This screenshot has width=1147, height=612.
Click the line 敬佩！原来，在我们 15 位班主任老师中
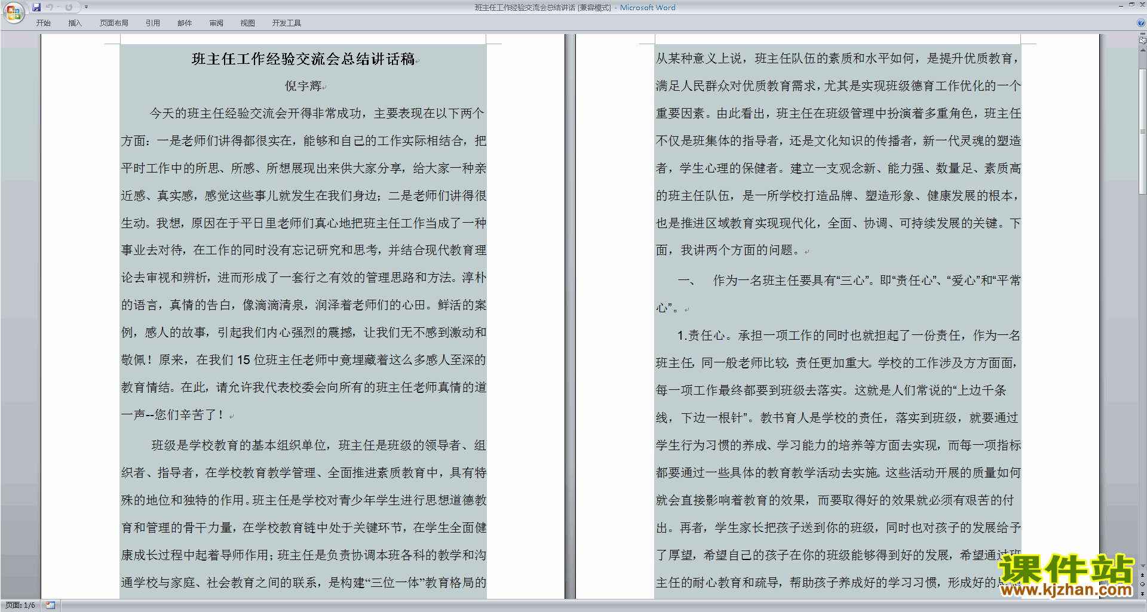click(303, 360)
